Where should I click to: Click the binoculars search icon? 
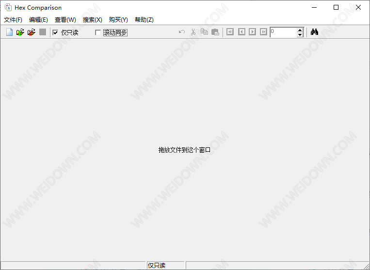point(314,32)
